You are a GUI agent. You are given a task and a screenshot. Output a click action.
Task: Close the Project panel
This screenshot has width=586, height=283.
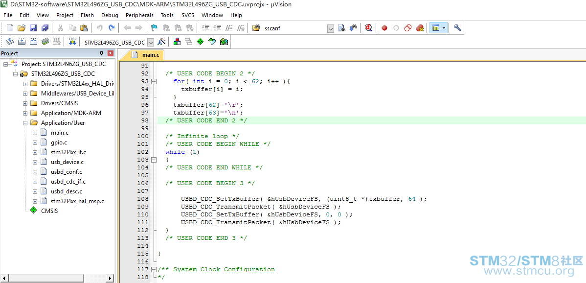point(110,53)
